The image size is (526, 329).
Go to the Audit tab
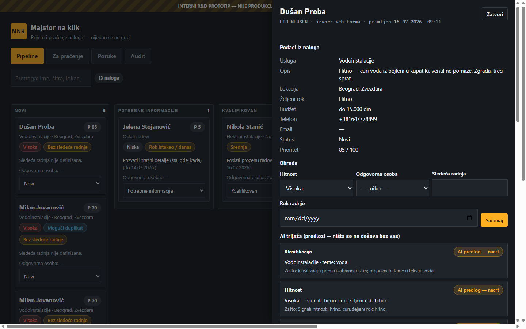pos(138,56)
